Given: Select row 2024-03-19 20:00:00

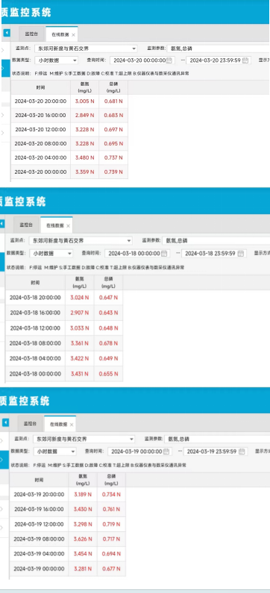Looking at the screenshot, I should (67, 495).
